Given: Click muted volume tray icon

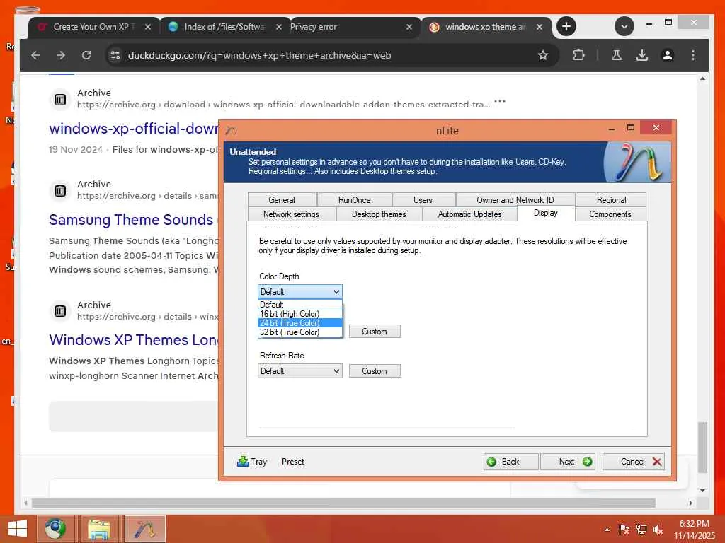Looking at the screenshot, I should tap(658, 530).
